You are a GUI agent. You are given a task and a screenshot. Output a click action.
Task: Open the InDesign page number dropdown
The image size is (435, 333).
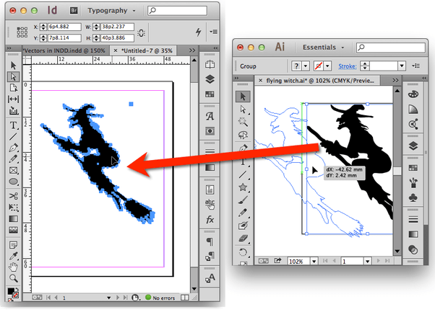pos(108,298)
